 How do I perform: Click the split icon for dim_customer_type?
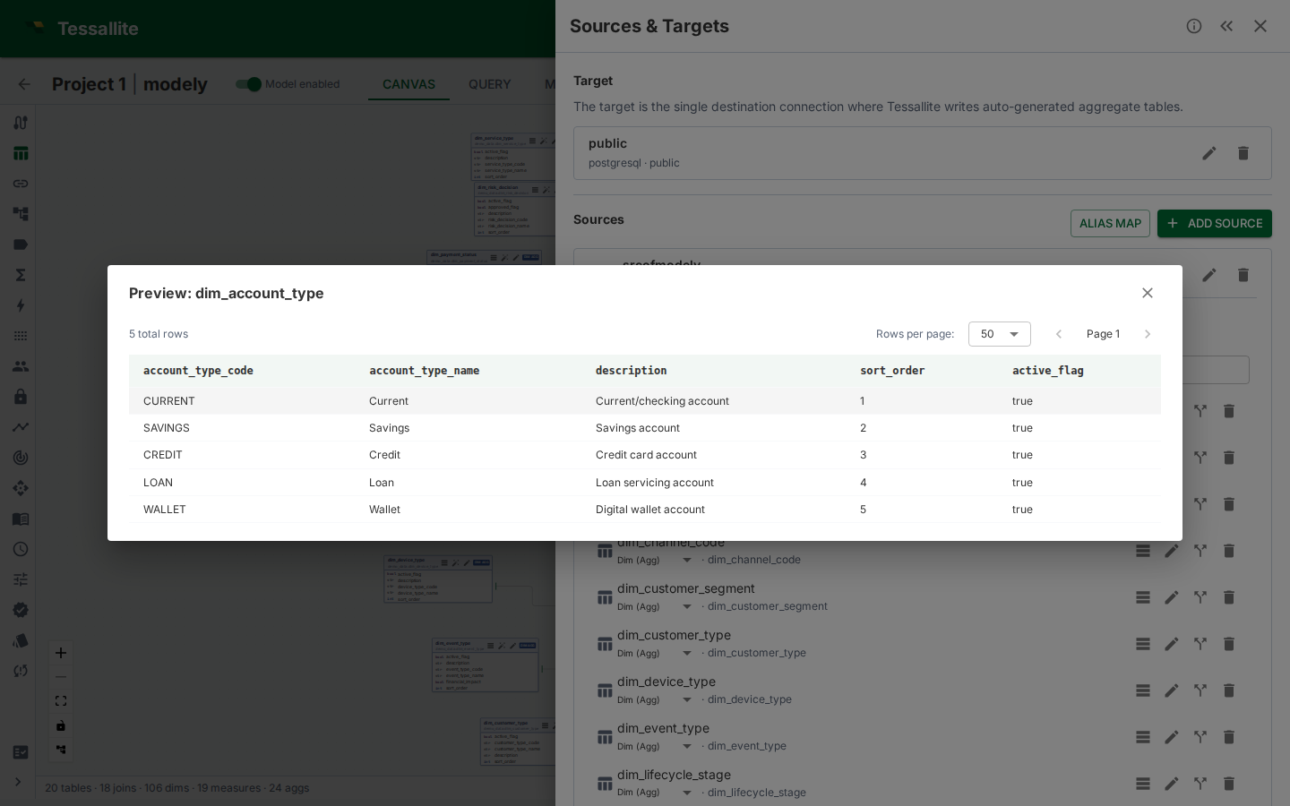coord(1200,644)
